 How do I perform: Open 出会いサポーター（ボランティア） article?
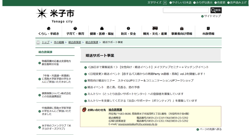[142, 101]
